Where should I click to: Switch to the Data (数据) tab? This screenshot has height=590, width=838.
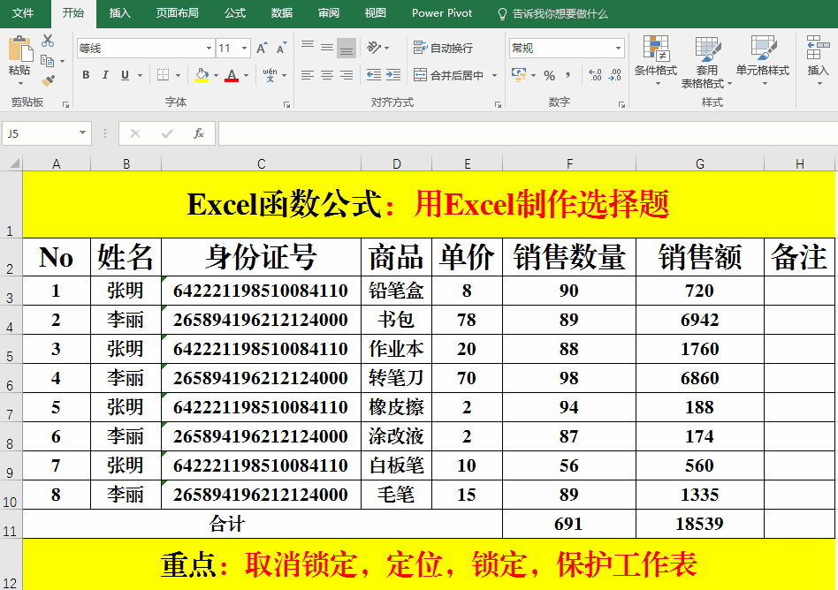tap(282, 13)
